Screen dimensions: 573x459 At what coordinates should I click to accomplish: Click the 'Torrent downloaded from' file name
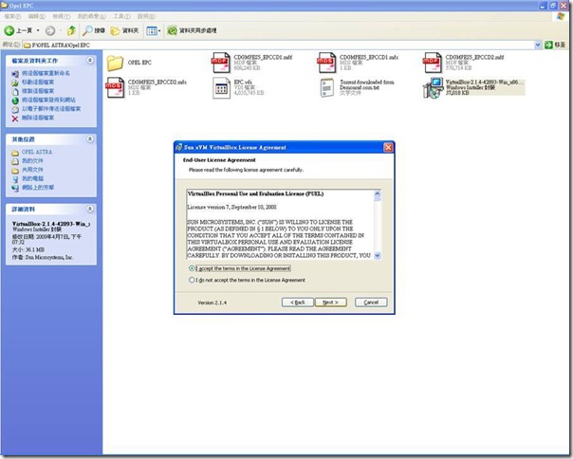point(367,84)
